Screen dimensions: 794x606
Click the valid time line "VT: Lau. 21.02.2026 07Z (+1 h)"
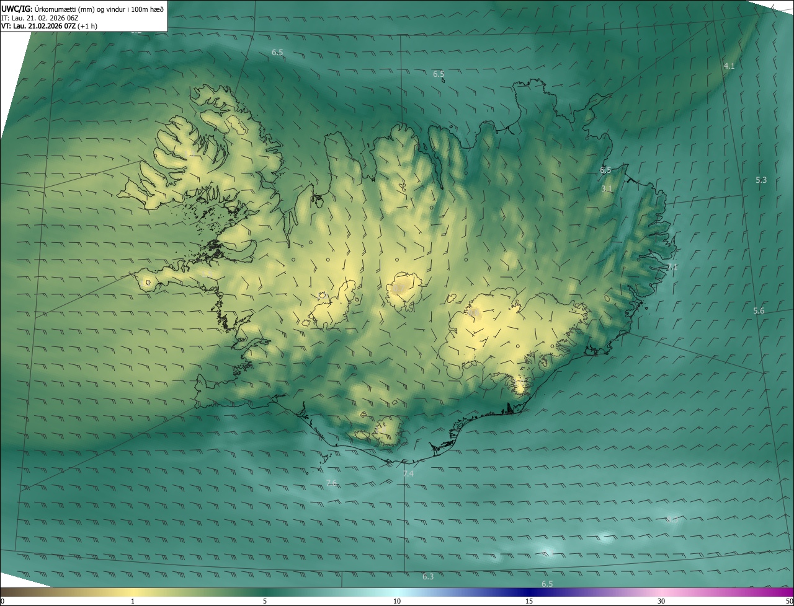(50, 26)
